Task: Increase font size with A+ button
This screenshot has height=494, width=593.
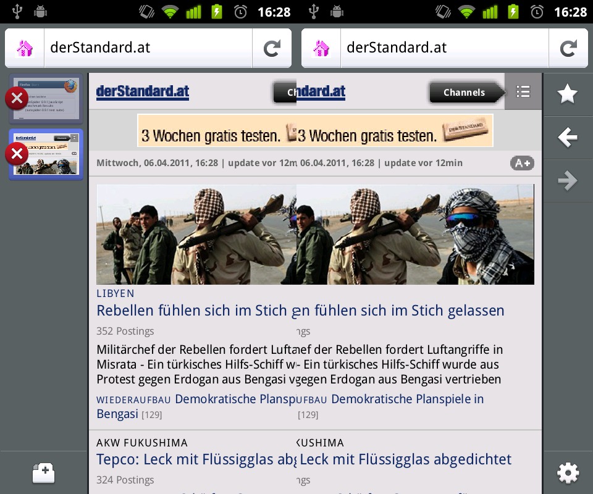Action: [x=523, y=163]
